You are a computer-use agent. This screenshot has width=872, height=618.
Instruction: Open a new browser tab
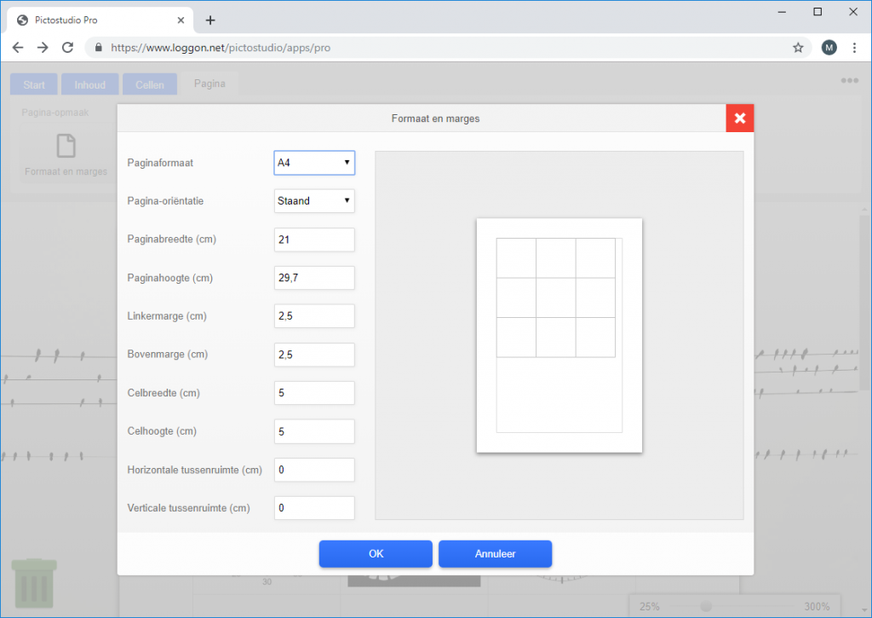(210, 20)
